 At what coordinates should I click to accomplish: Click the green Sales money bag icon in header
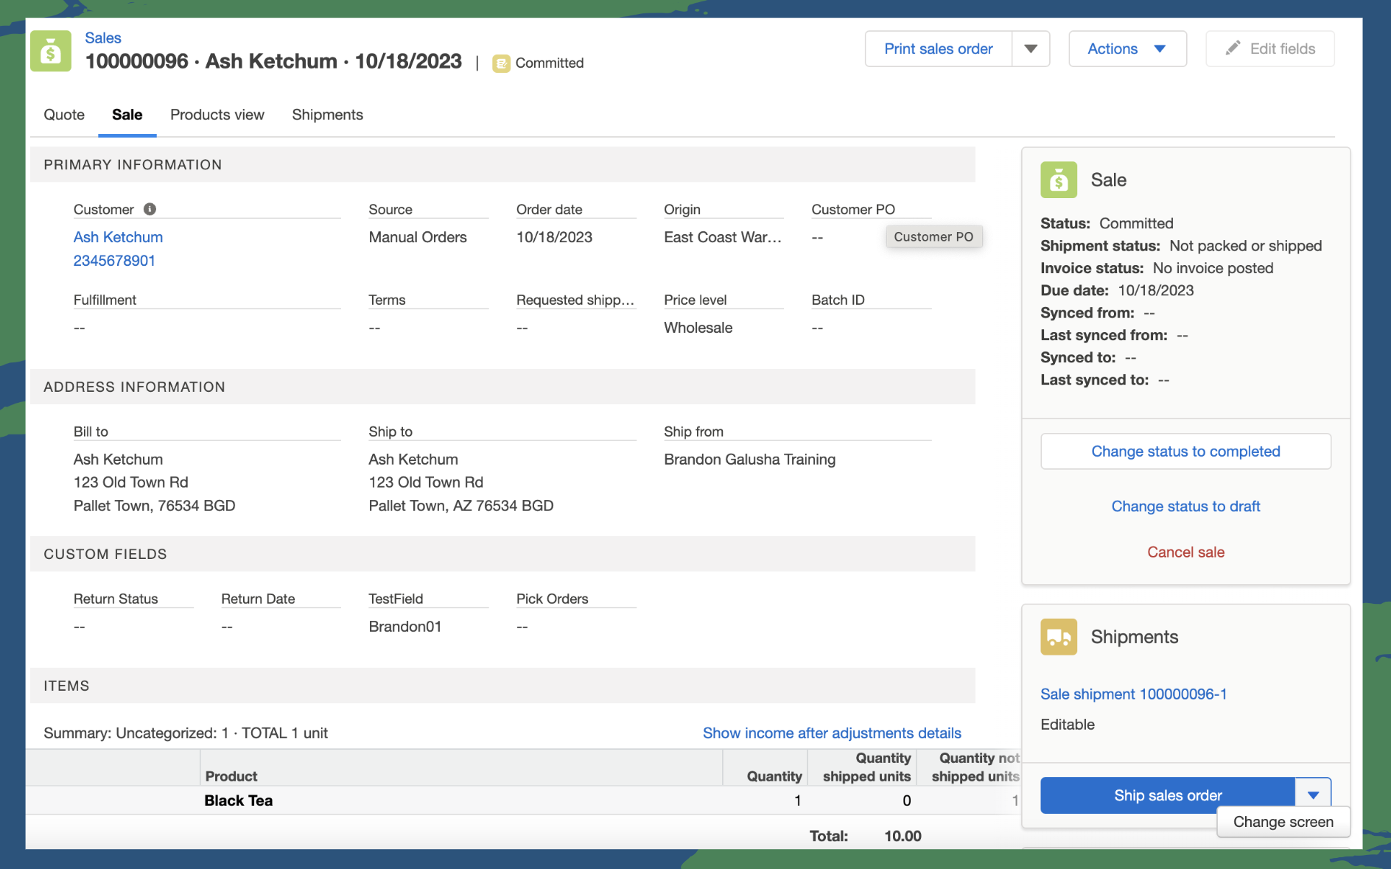tap(51, 51)
